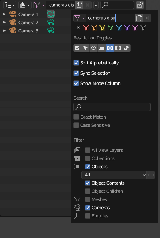Invert object state filter arrows button
160x238 pixels.
tap(151, 175)
